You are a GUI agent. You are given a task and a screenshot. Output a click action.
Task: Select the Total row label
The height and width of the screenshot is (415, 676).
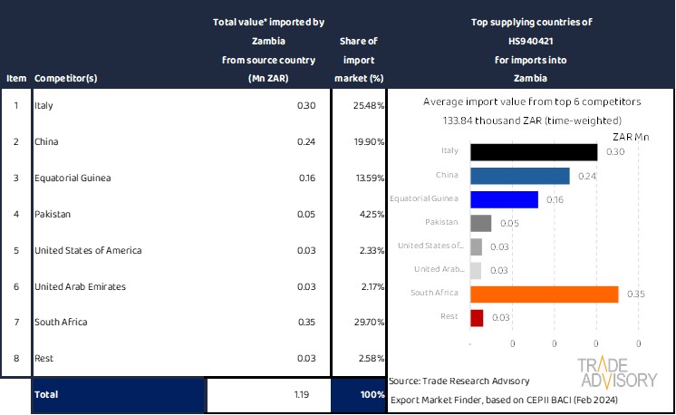118,395
